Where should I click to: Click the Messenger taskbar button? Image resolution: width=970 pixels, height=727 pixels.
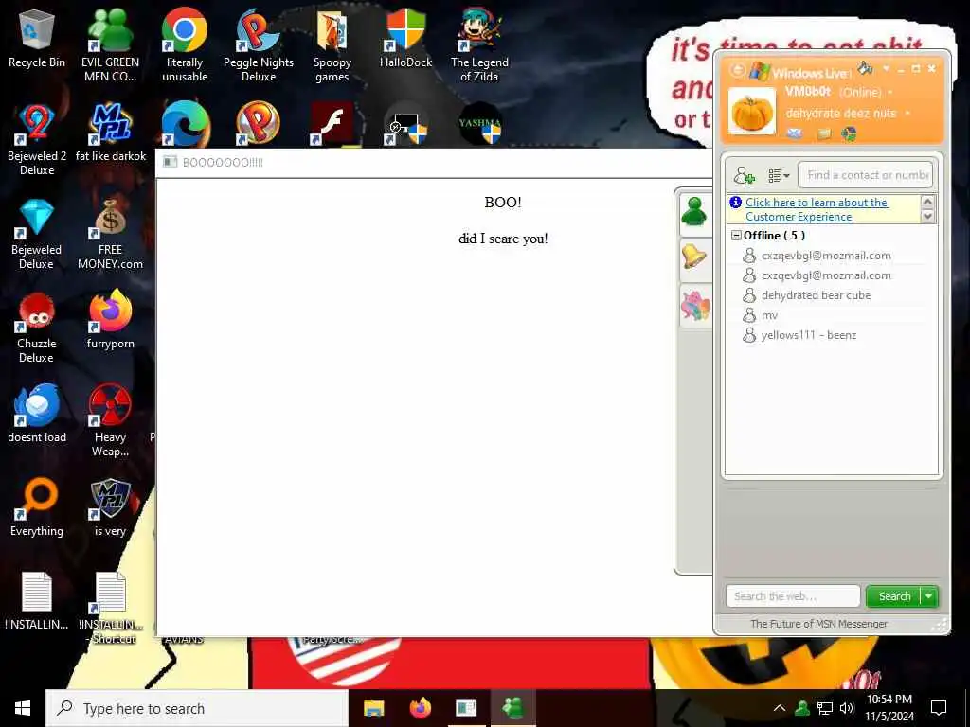[x=512, y=708]
